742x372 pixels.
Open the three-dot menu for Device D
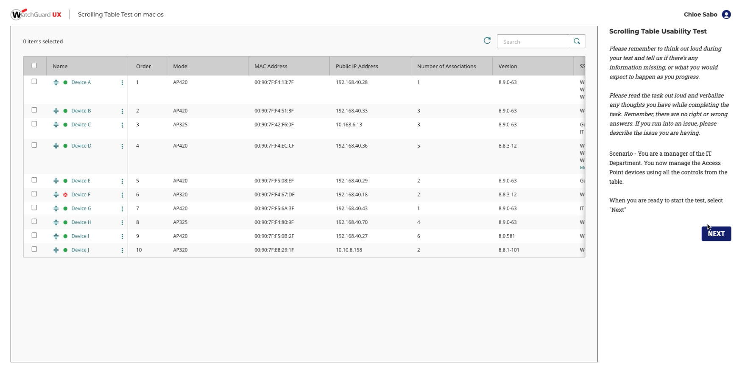click(x=122, y=146)
